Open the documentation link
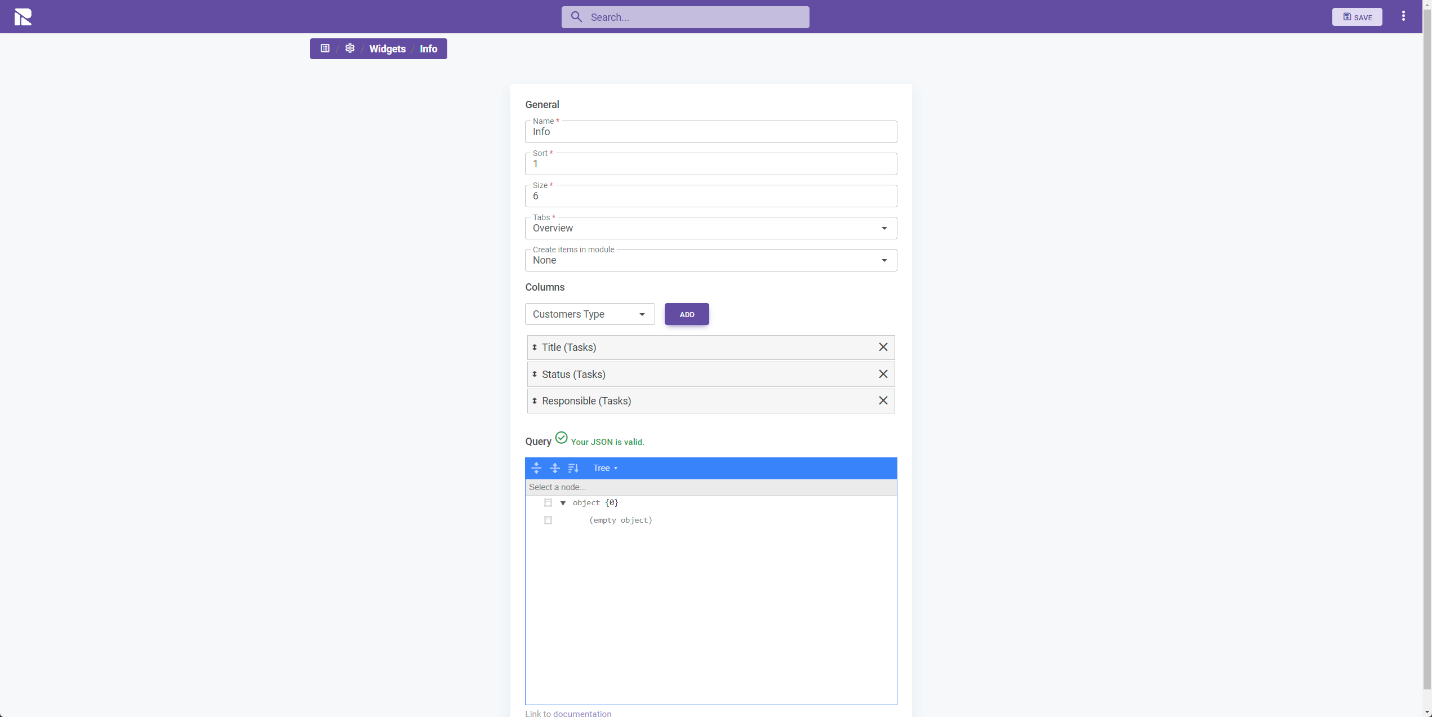Image resolution: width=1432 pixels, height=717 pixels. tap(582, 713)
